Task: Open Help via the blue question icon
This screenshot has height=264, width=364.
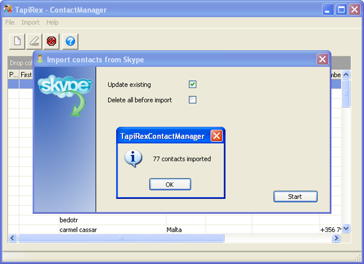Action: pos(70,42)
